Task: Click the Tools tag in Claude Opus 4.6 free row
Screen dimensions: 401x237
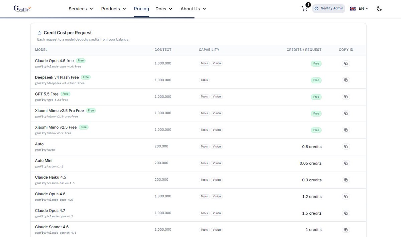Action: click(204, 63)
